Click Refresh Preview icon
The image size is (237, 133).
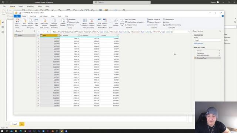pos(63,21)
